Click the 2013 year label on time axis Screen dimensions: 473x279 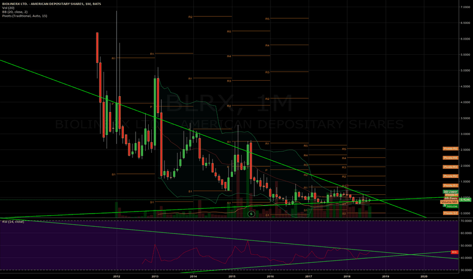click(x=155, y=276)
